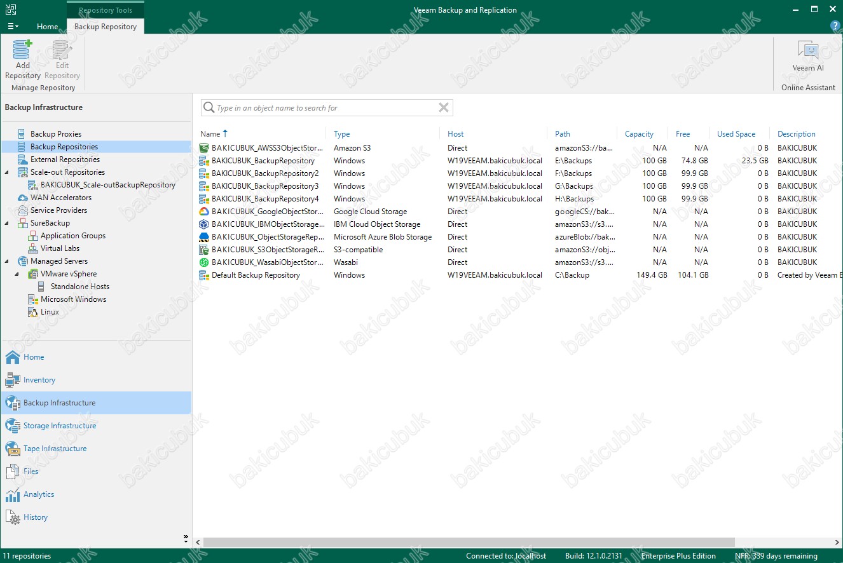Image resolution: width=843 pixels, height=563 pixels.
Task: Clear the search box with X
Action: [x=444, y=108]
